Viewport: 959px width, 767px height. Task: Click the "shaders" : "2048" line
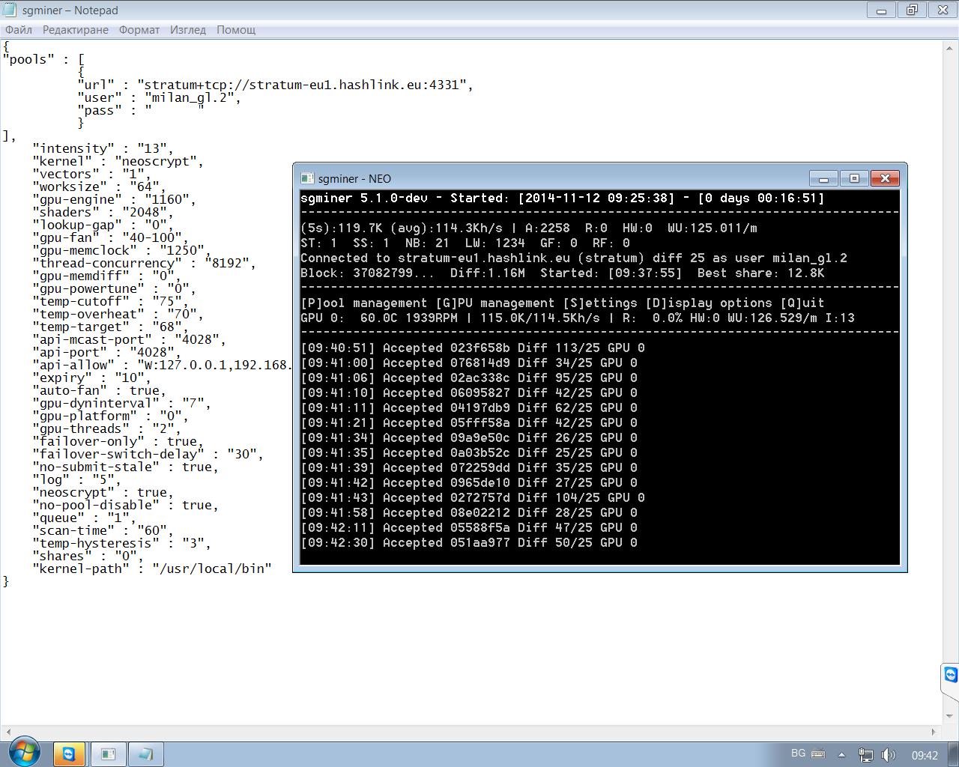pos(103,212)
